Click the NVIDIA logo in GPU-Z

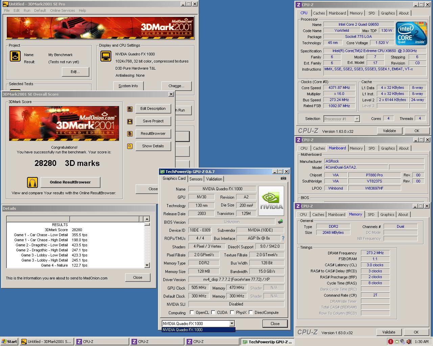click(x=271, y=201)
